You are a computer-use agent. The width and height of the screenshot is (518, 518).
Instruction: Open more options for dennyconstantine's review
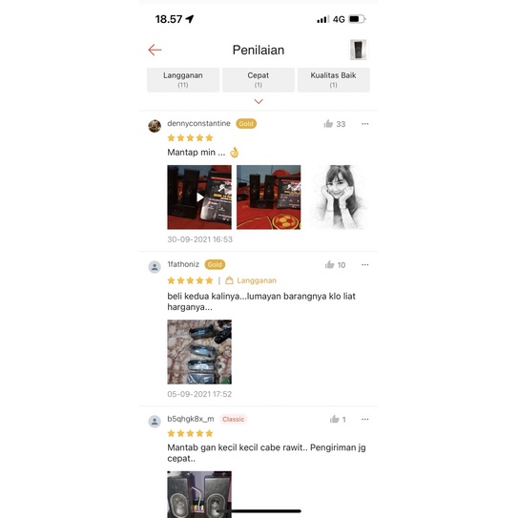click(x=365, y=124)
